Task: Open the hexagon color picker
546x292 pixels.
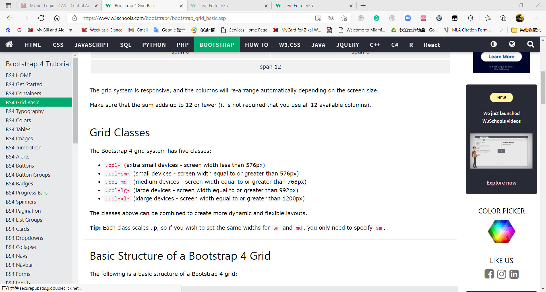Action: coord(501,231)
